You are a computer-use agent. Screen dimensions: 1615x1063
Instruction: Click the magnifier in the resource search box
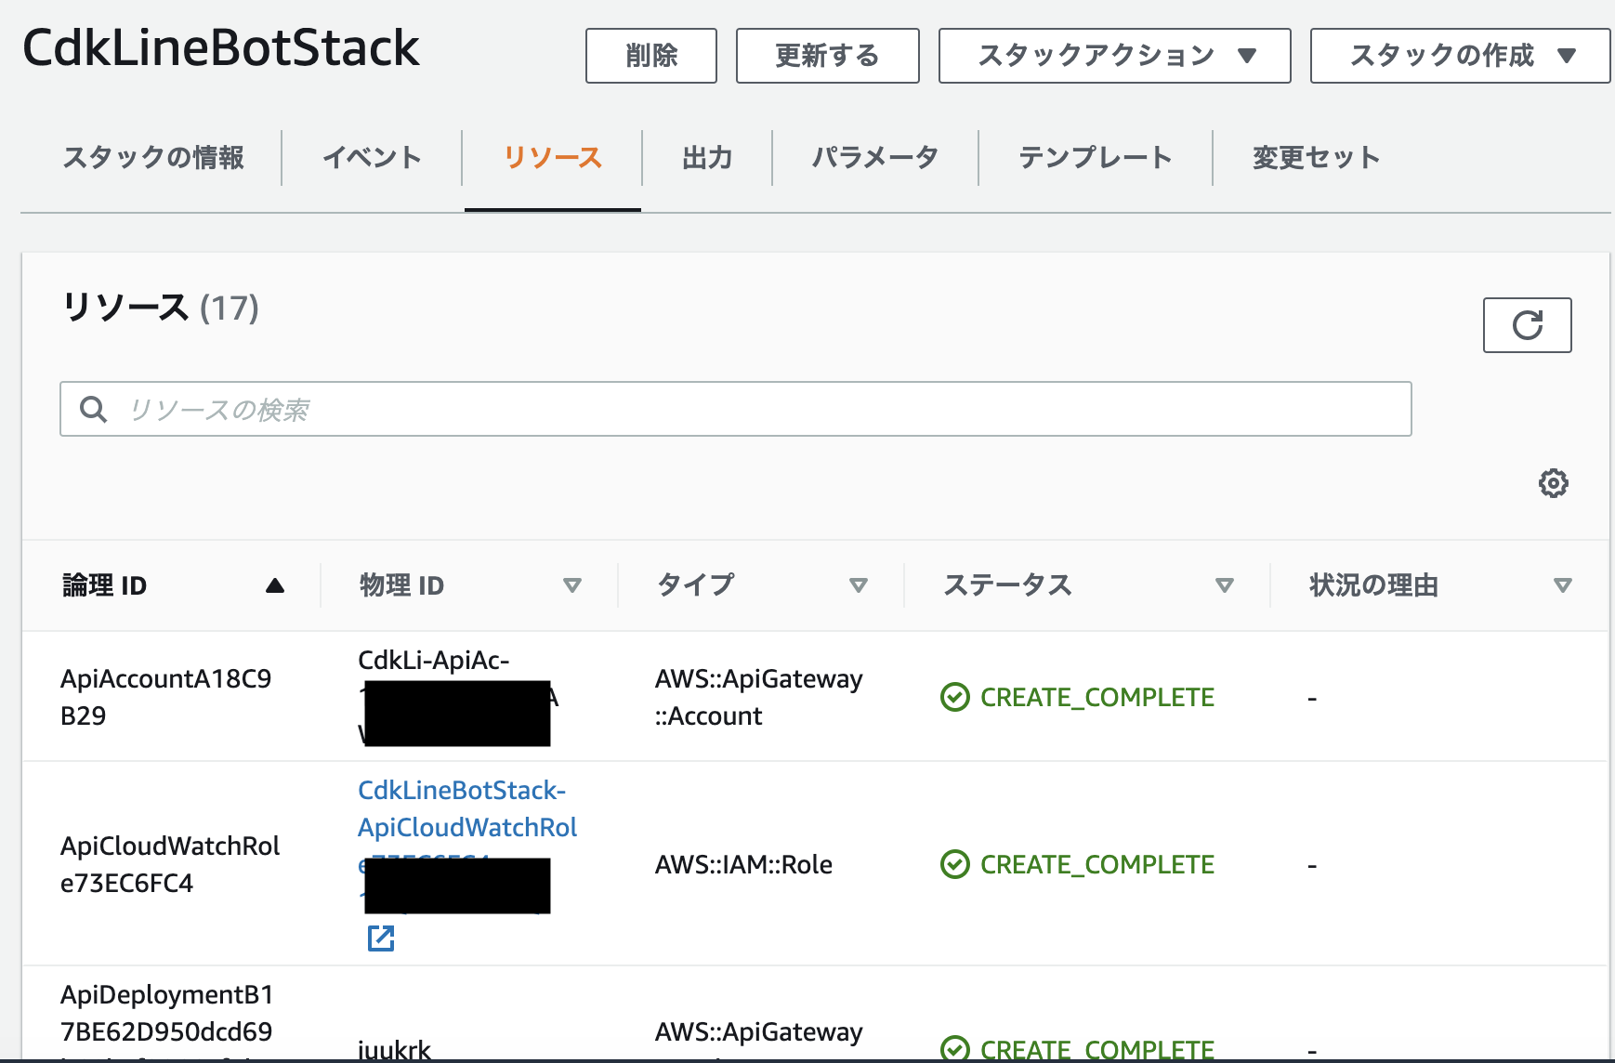[x=93, y=408]
